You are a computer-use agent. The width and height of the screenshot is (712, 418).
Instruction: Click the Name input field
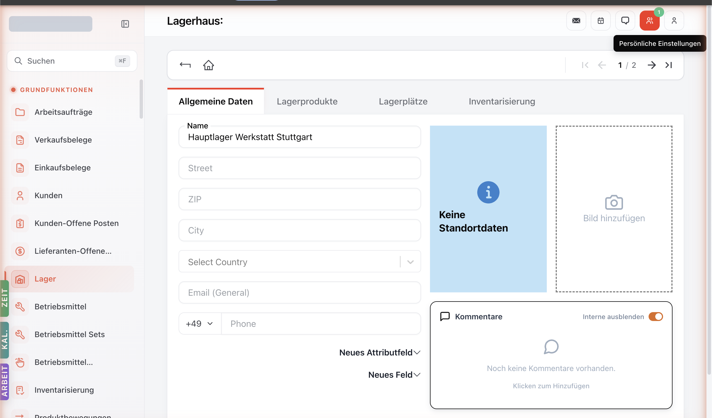[300, 137]
